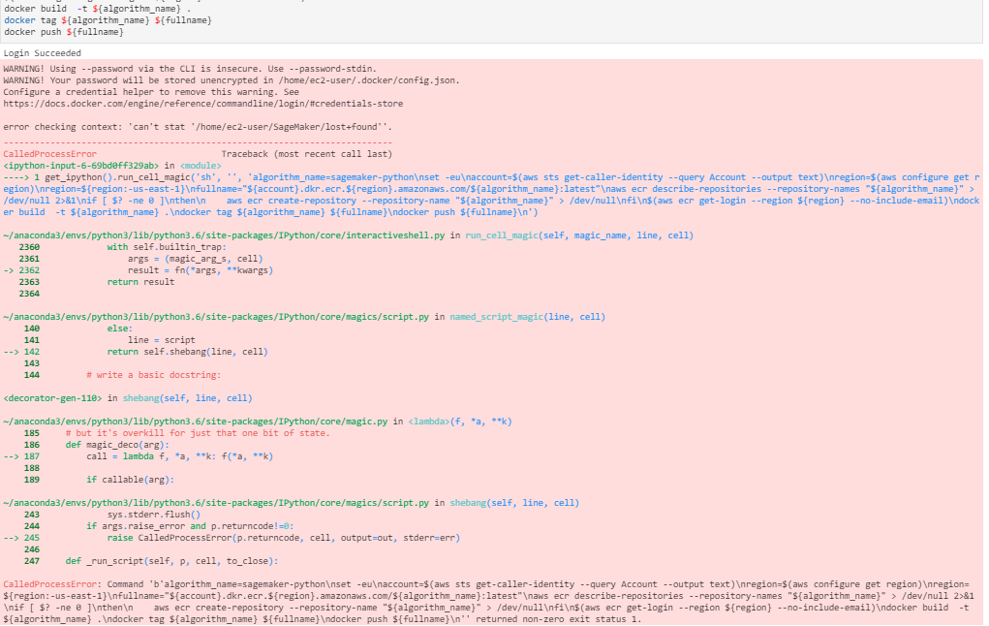Click the docs.docker.com credentials-store URL
This screenshot has width=989, height=626.
203,104
